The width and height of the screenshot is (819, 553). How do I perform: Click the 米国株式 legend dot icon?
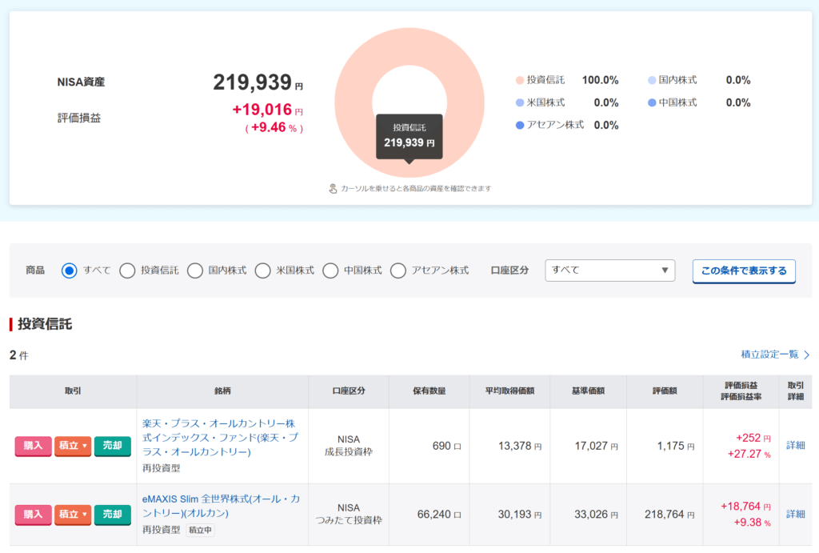[x=520, y=102]
